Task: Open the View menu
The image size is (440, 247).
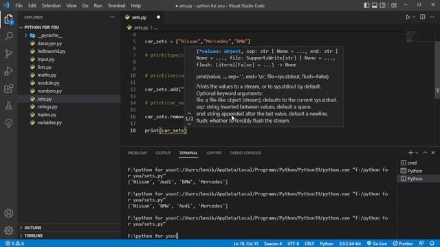Action: click(x=71, y=5)
